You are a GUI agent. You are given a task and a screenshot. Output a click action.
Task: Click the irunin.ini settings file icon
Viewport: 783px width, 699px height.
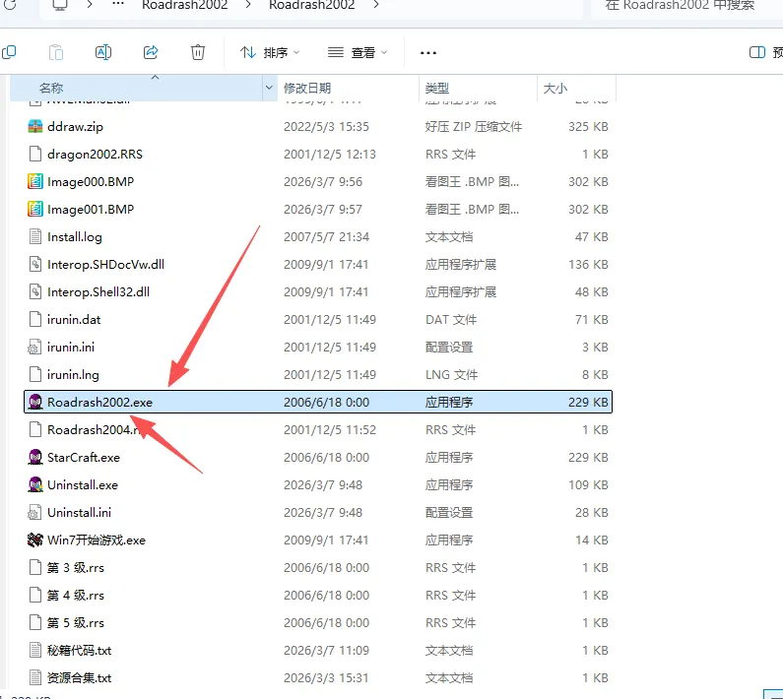pos(34,347)
